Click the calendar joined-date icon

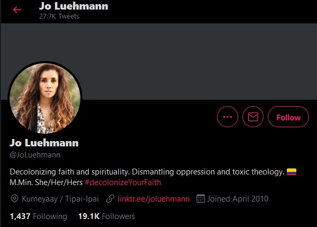click(201, 198)
